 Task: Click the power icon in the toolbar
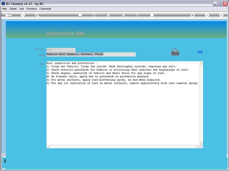tap(94, 15)
